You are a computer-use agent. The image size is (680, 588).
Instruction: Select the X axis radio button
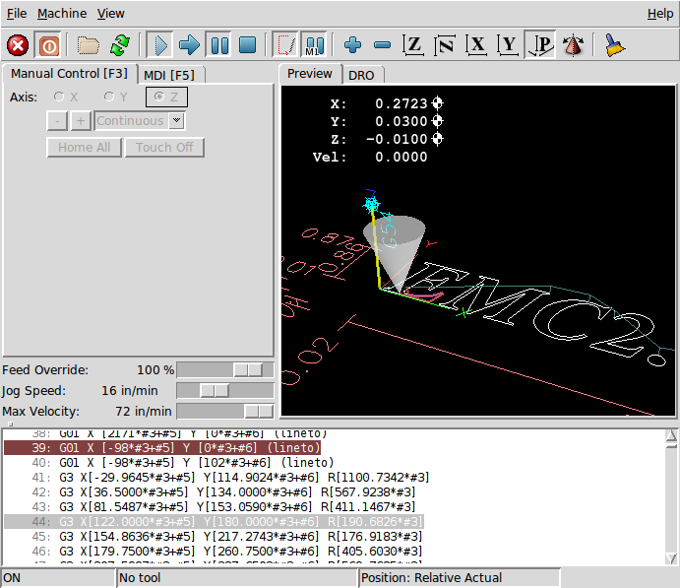pyautogui.click(x=60, y=98)
